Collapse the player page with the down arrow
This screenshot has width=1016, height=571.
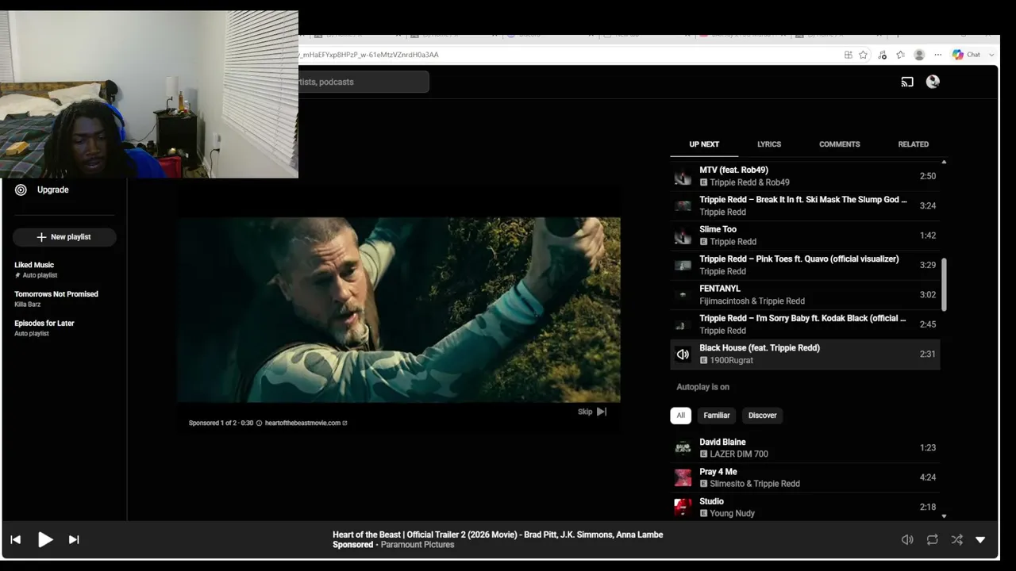tap(980, 540)
